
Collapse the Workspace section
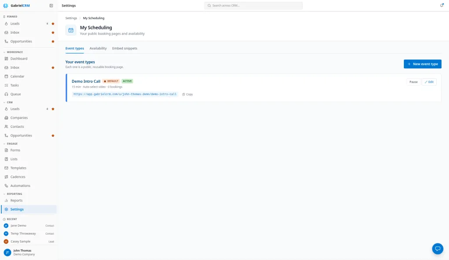coord(13,52)
